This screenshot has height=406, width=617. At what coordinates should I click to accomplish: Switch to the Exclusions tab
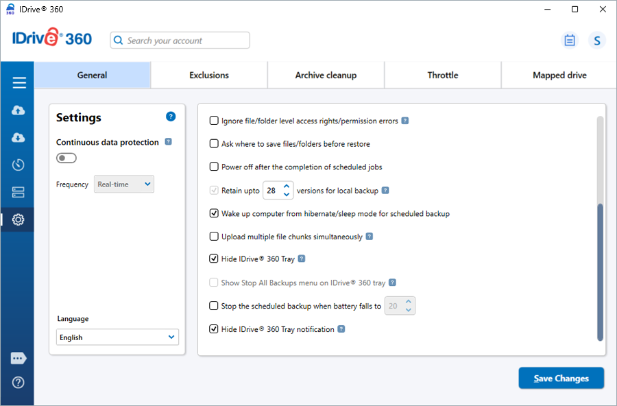point(209,75)
